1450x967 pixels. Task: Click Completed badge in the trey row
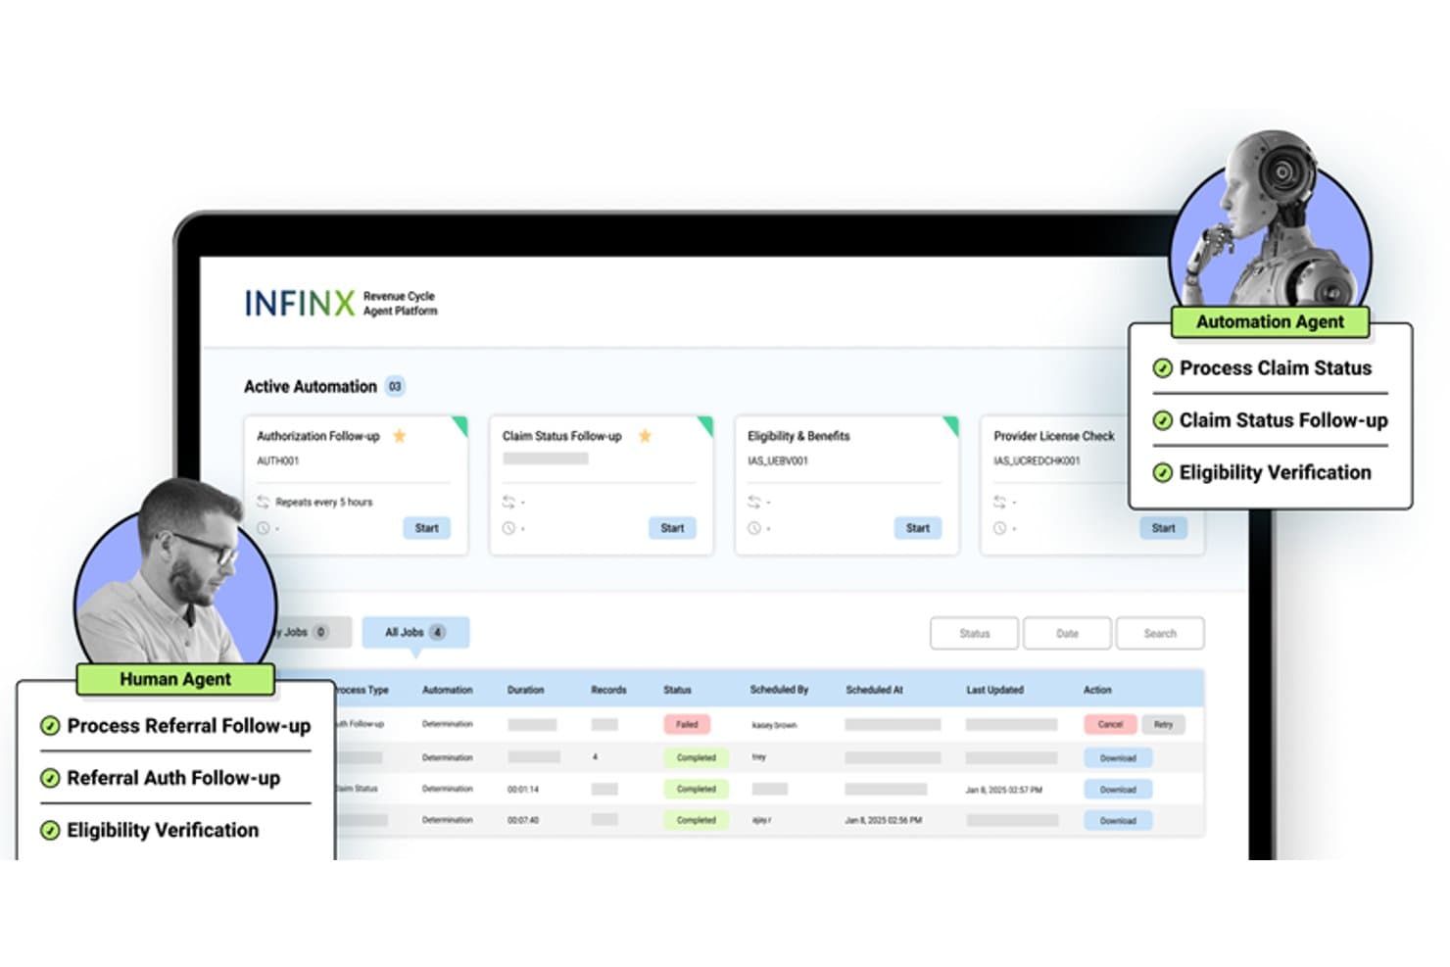(696, 757)
